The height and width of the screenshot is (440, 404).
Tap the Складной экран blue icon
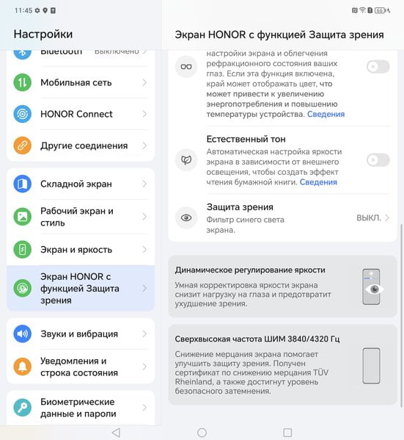[23, 184]
